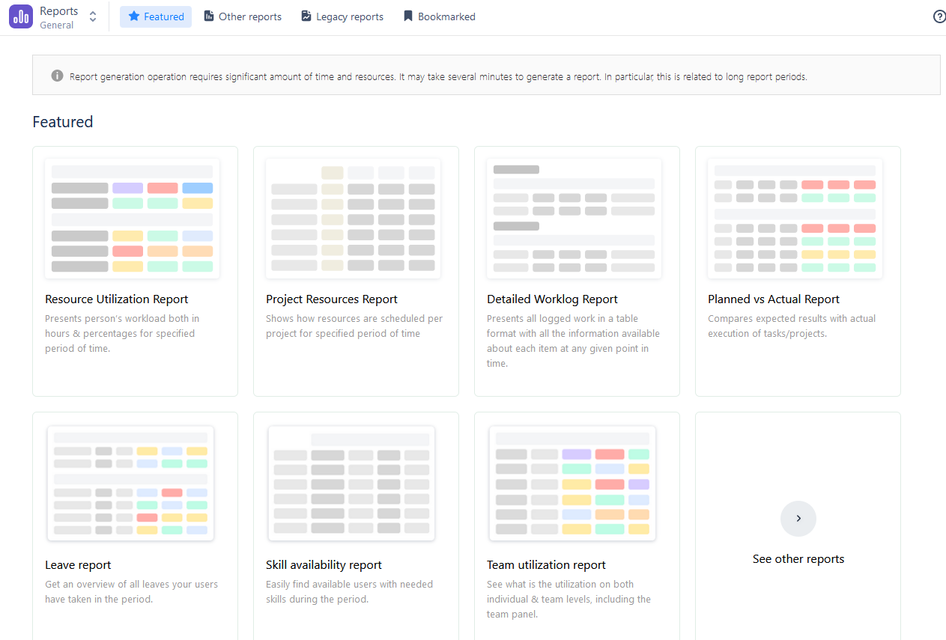
Task: Open the help question mark icon
Action: pyautogui.click(x=939, y=16)
